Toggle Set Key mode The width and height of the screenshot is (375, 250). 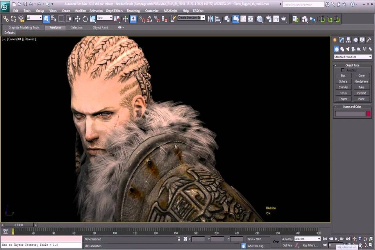[x=288, y=245]
